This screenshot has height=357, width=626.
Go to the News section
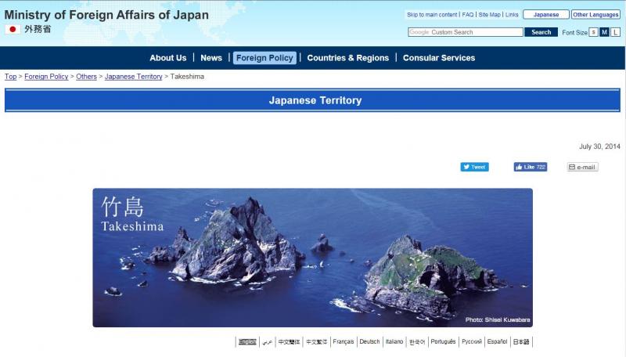click(211, 58)
